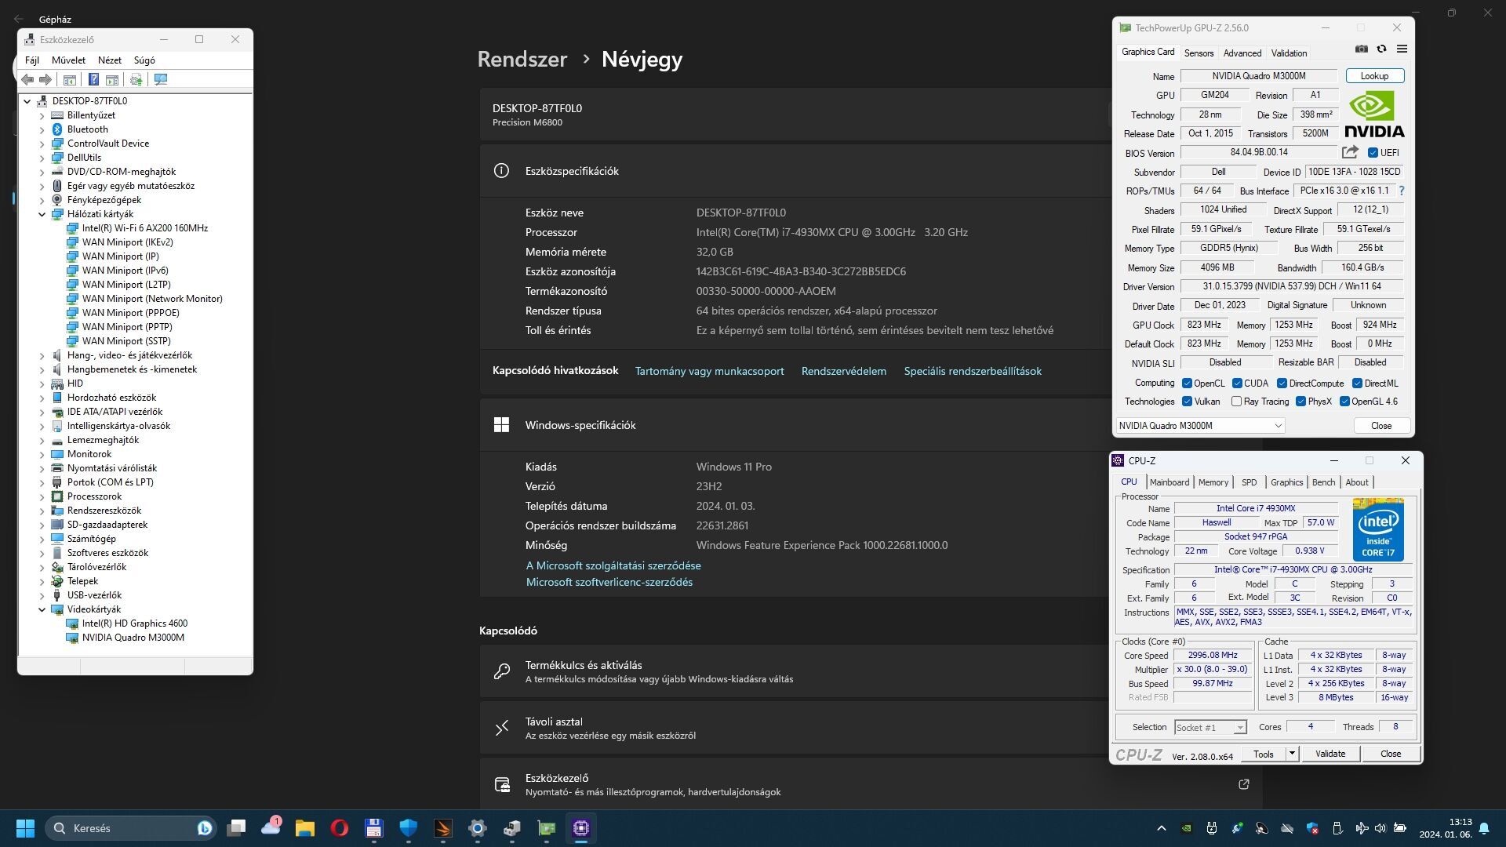This screenshot has height=847, width=1506.
Task: Click the Keresés taskbar search field
Action: (131, 828)
